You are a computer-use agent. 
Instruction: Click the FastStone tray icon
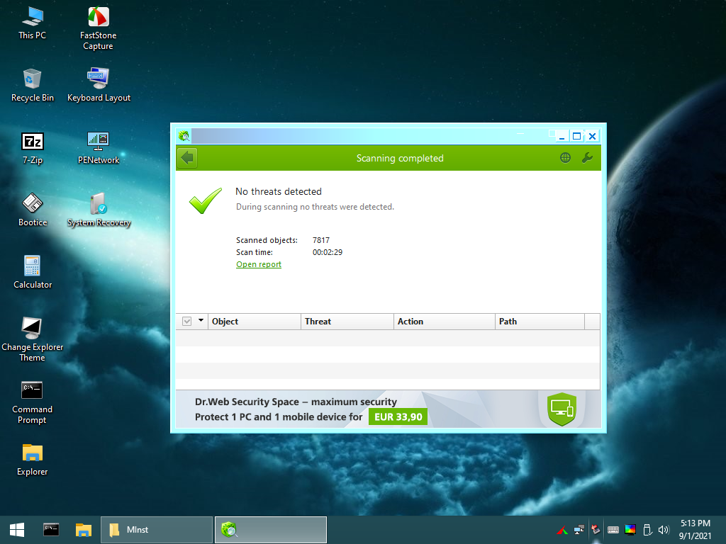(562, 530)
